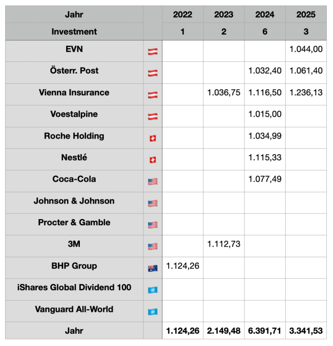This screenshot has width=333, height=346.
Task: Select the EVN 2025 value 1.044,00
Action: point(306,51)
